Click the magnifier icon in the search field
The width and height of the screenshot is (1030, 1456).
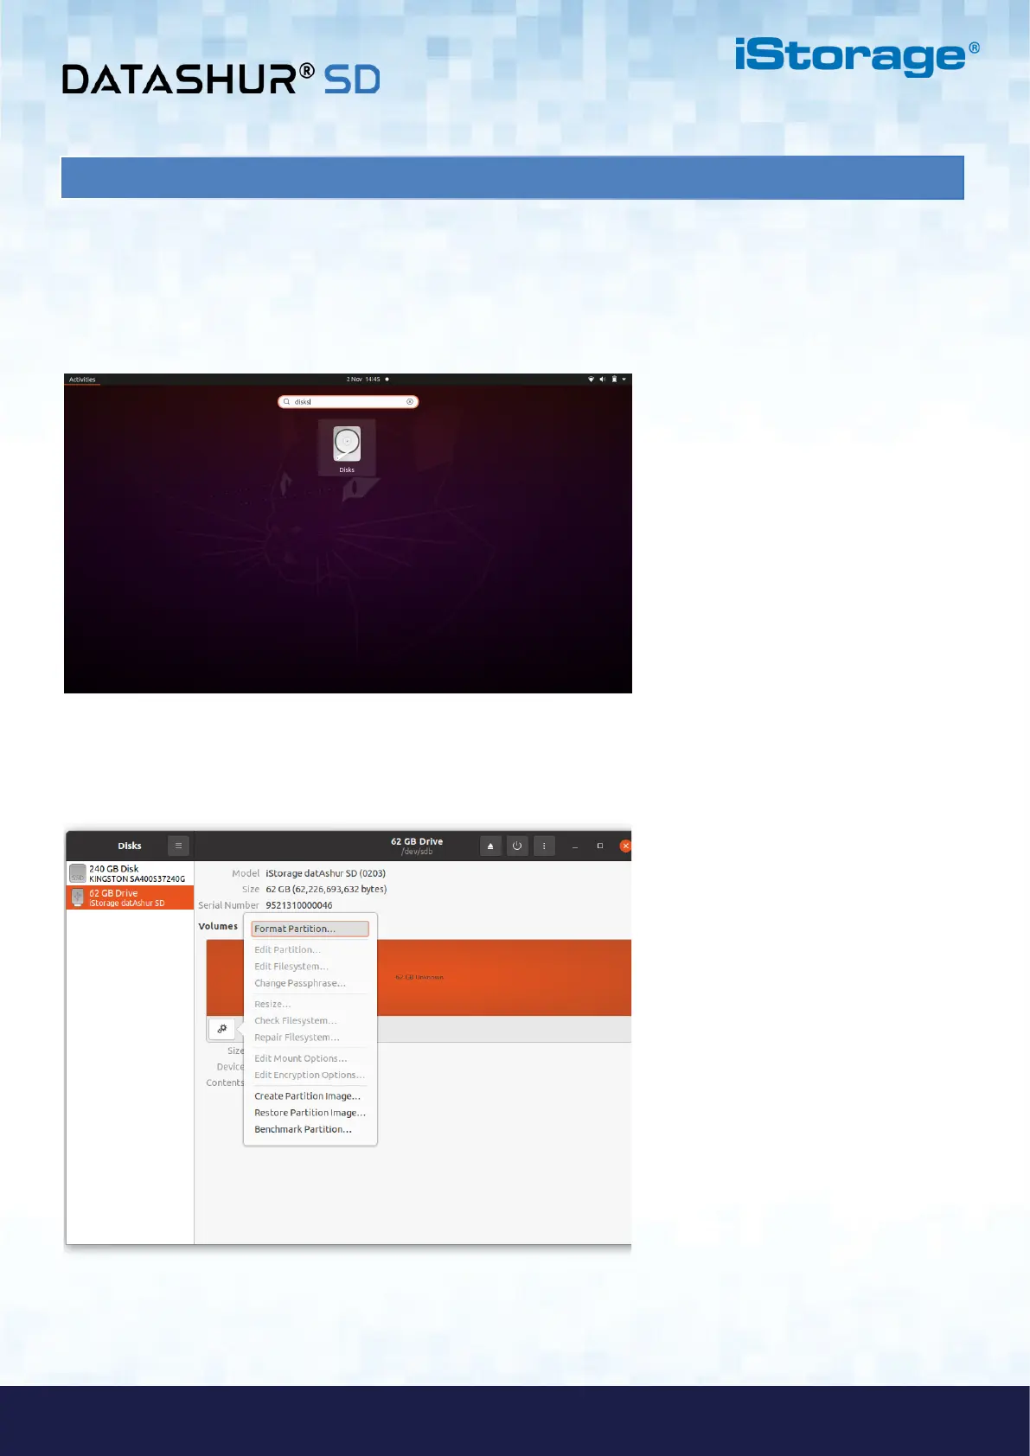(286, 401)
